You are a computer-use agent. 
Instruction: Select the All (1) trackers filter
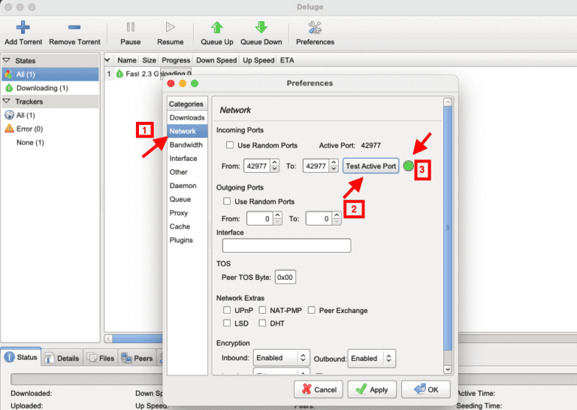pos(50,115)
